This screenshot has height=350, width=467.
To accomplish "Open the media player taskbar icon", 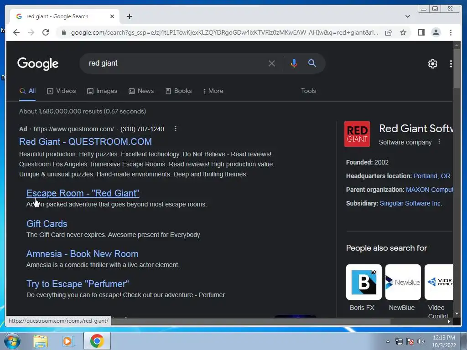I will click(68, 341).
